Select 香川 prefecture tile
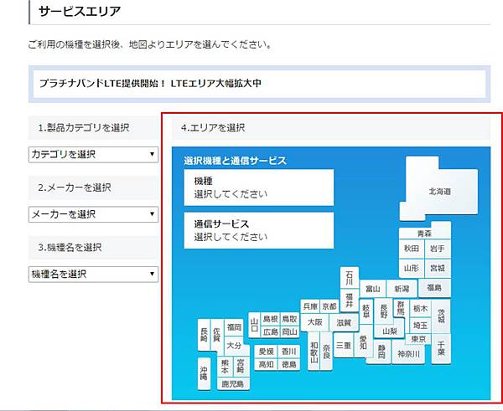 click(288, 352)
